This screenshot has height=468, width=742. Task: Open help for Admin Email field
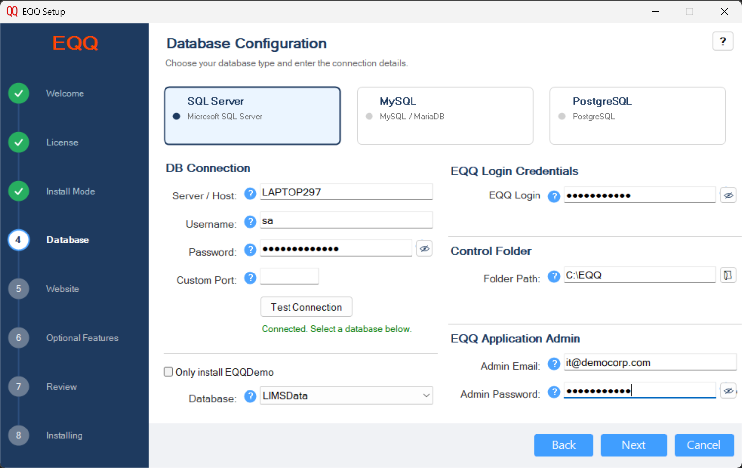pyautogui.click(x=554, y=364)
